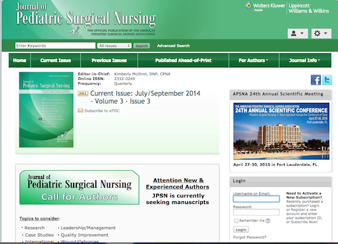Click the Call for Authors banner
The image size is (338, 244).
click(79, 188)
